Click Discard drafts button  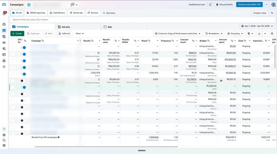[224, 5]
